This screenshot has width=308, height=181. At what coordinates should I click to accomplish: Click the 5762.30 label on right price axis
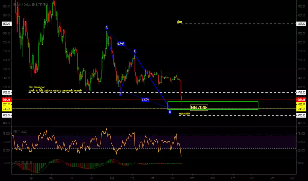click(301, 92)
